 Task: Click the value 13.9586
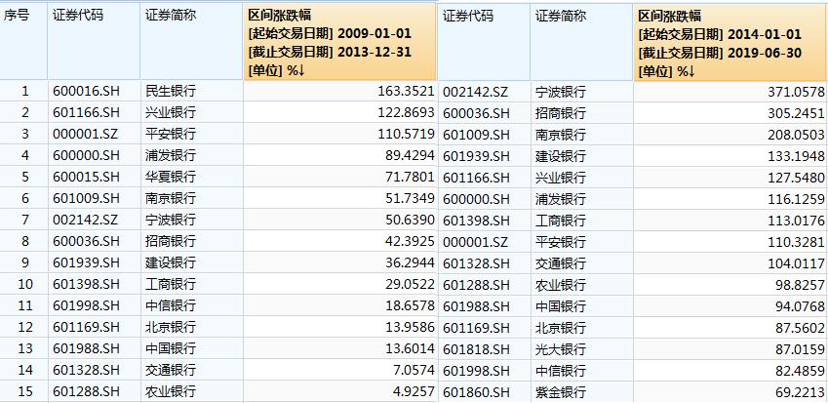point(410,328)
